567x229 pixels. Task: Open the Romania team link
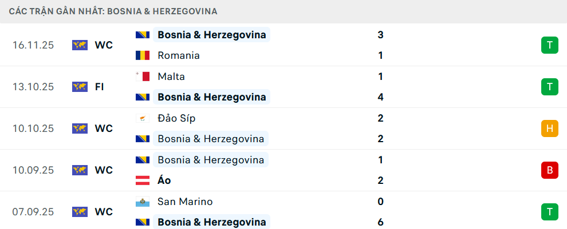pos(178,55)
